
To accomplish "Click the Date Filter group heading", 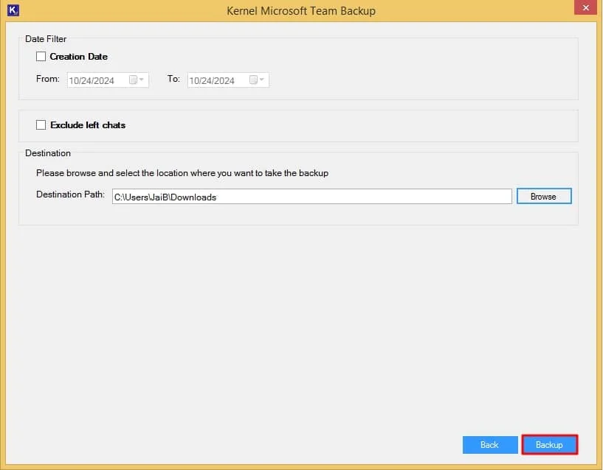I will [46, 39].
